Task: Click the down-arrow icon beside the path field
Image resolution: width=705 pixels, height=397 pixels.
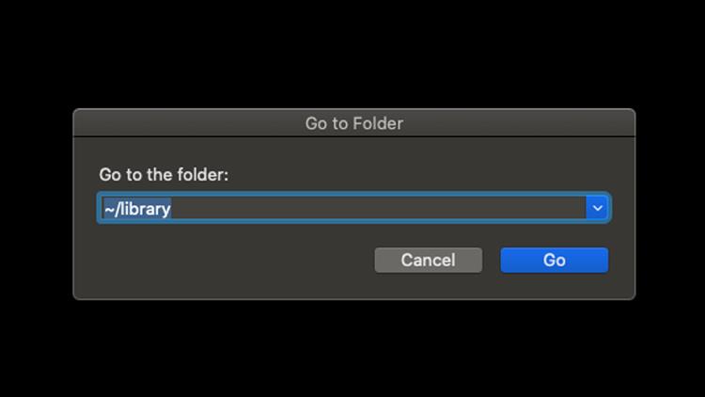Action: click(x=597, y=208)
